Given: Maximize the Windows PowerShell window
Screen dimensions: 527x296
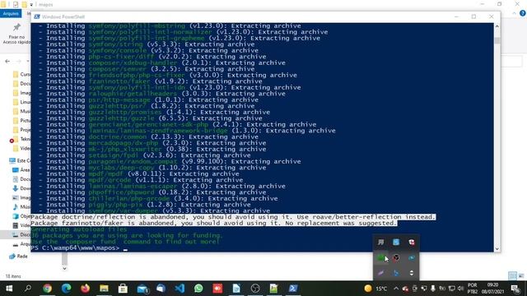Looking at the screenshot, I should click(x=473, y=16).
